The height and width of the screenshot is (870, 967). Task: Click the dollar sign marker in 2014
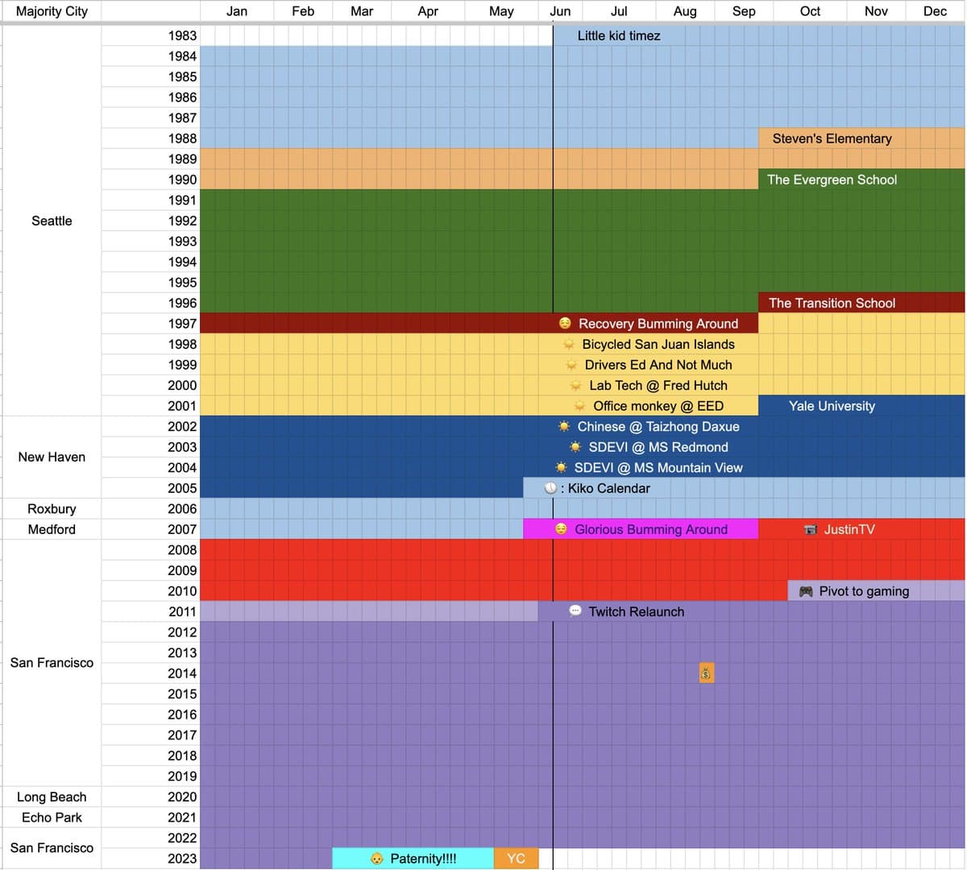click(706, 673)
